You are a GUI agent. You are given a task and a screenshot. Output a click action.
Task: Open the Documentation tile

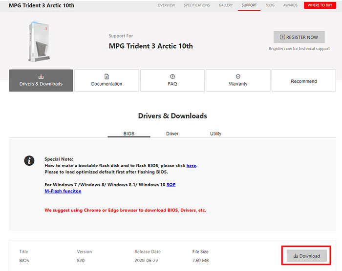coord(107,80)
